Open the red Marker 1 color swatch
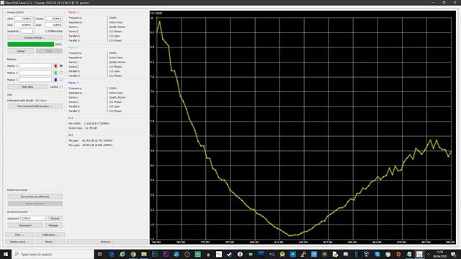 coord(55,66)
